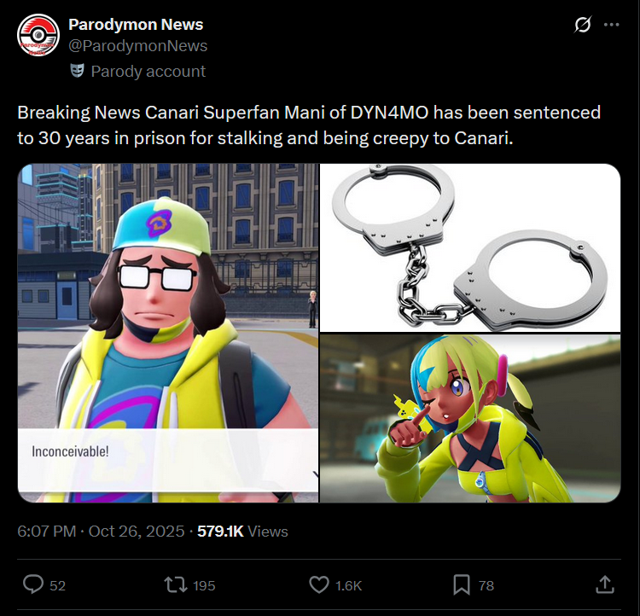Click the parody account mask icon
640x616 pixels.
click(77, 71)
